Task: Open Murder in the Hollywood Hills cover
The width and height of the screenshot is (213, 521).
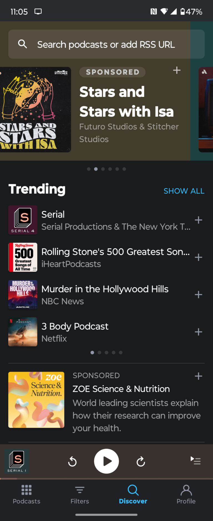Action: pyautogui.click(x=23, y=295)
